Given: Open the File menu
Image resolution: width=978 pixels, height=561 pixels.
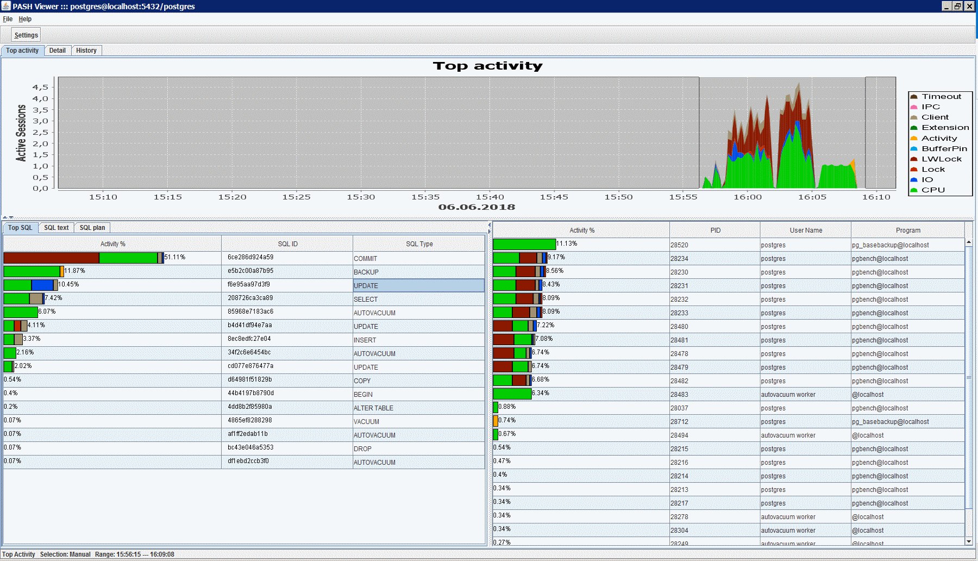Looking at the screenshot, I should point(8,19).
